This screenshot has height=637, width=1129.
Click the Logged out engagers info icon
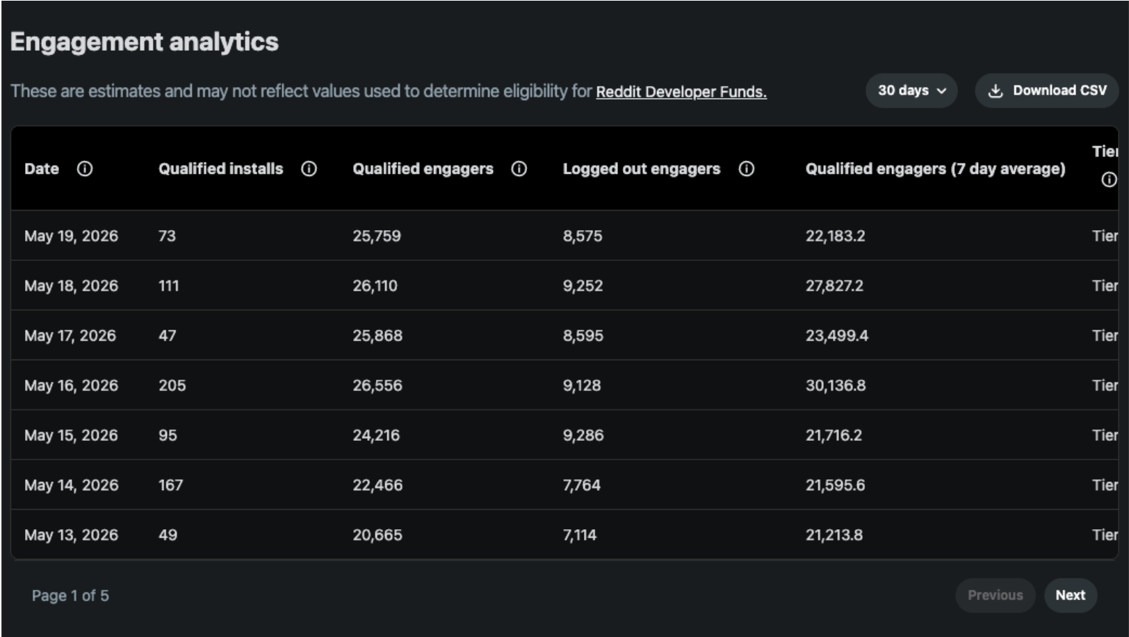coord(747,169)
